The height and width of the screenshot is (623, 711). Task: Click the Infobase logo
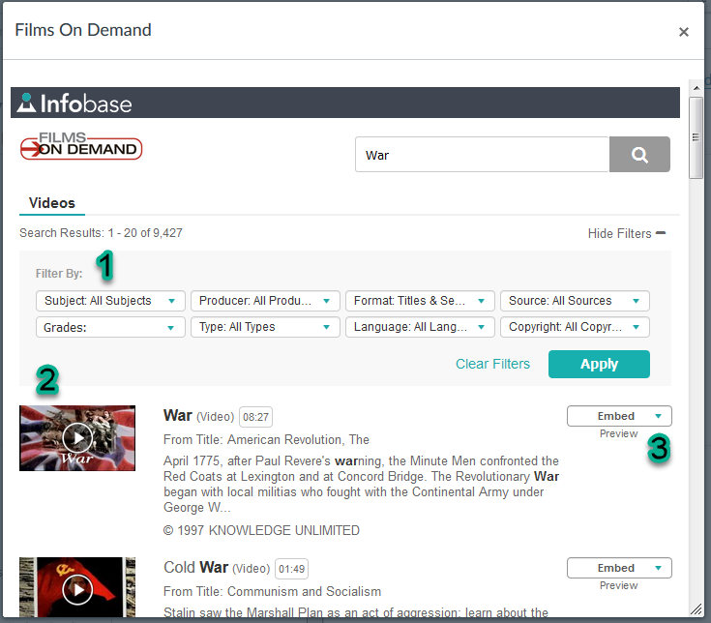pyautogui.click(x=74, y=104)
